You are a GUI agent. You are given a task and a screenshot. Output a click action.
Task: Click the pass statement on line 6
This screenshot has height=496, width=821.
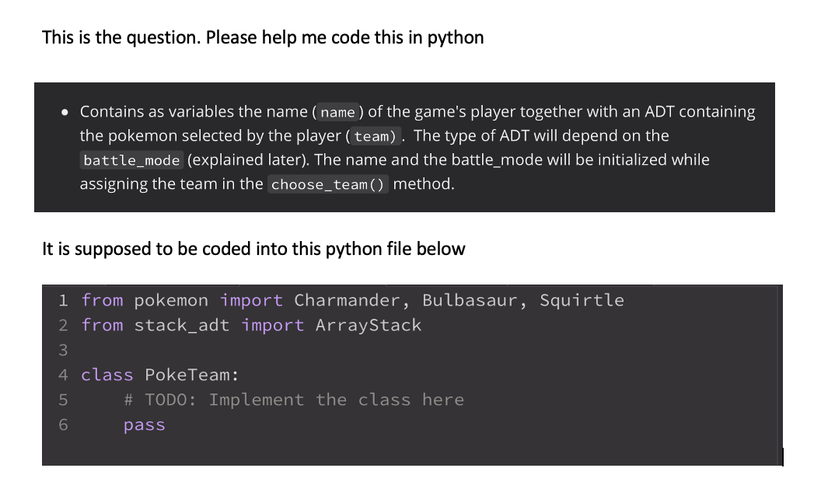pyautogui.click(x=144, y=424)
